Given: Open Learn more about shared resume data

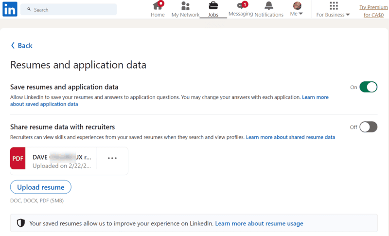Looking at the screenshot, I should (x=290, y=137).
